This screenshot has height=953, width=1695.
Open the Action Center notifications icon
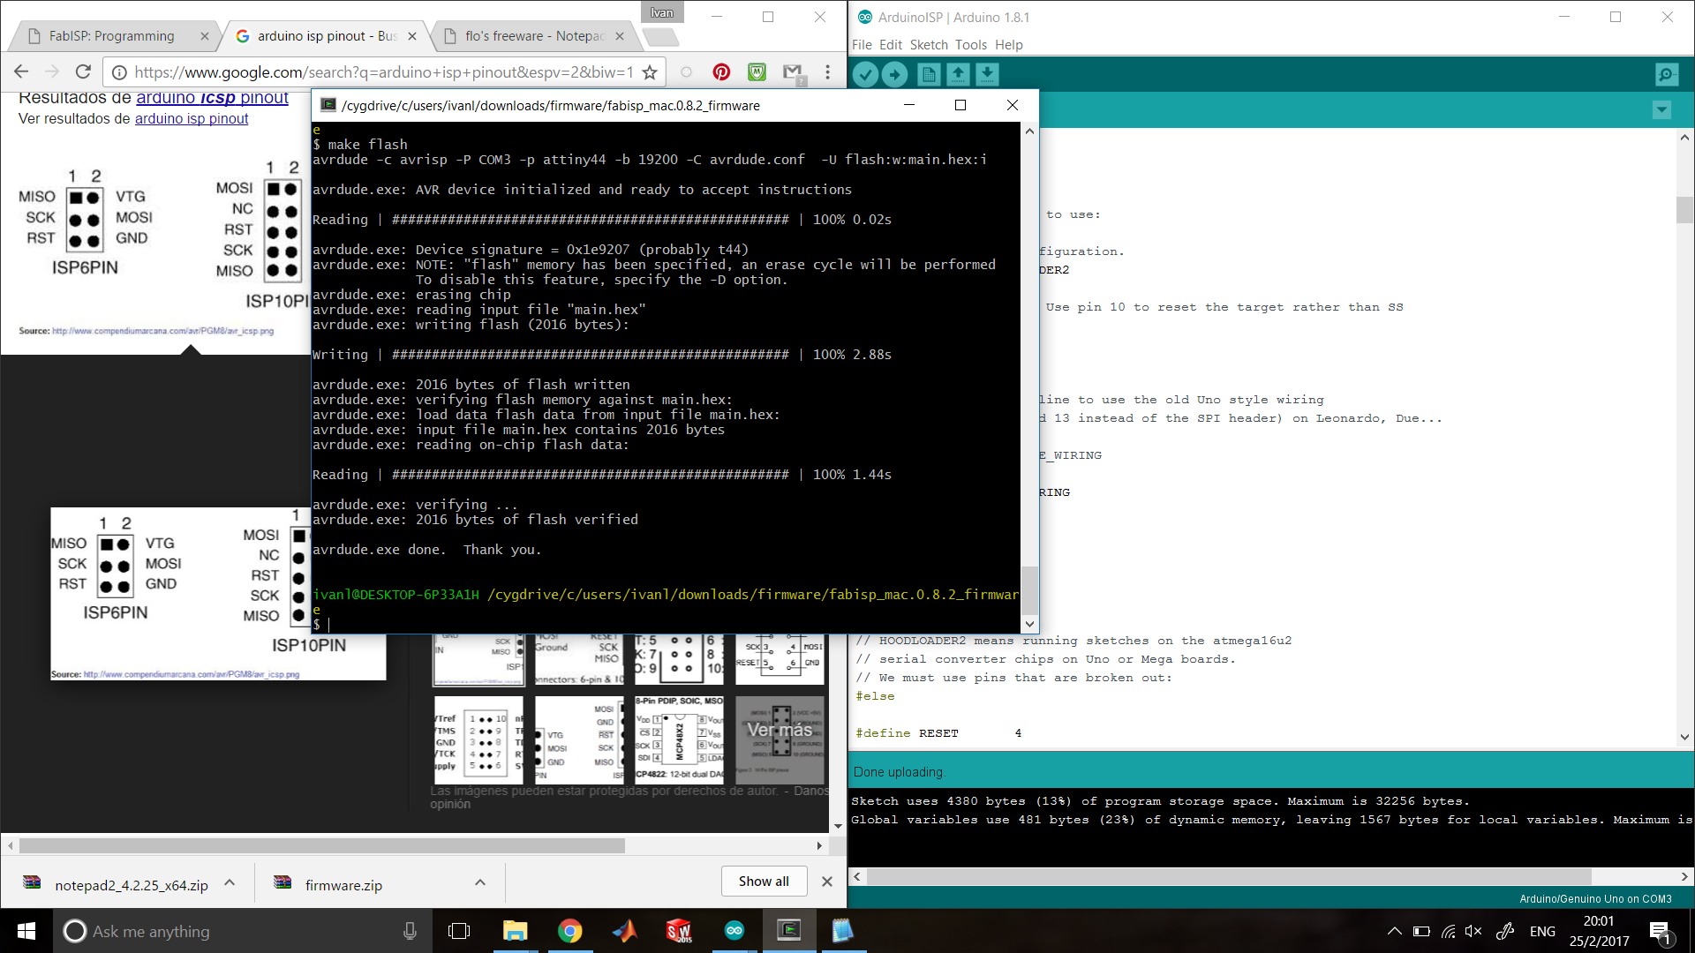[1660, 931]
